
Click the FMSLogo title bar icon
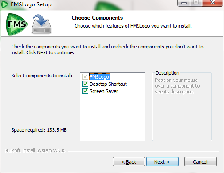pos(4,4)
